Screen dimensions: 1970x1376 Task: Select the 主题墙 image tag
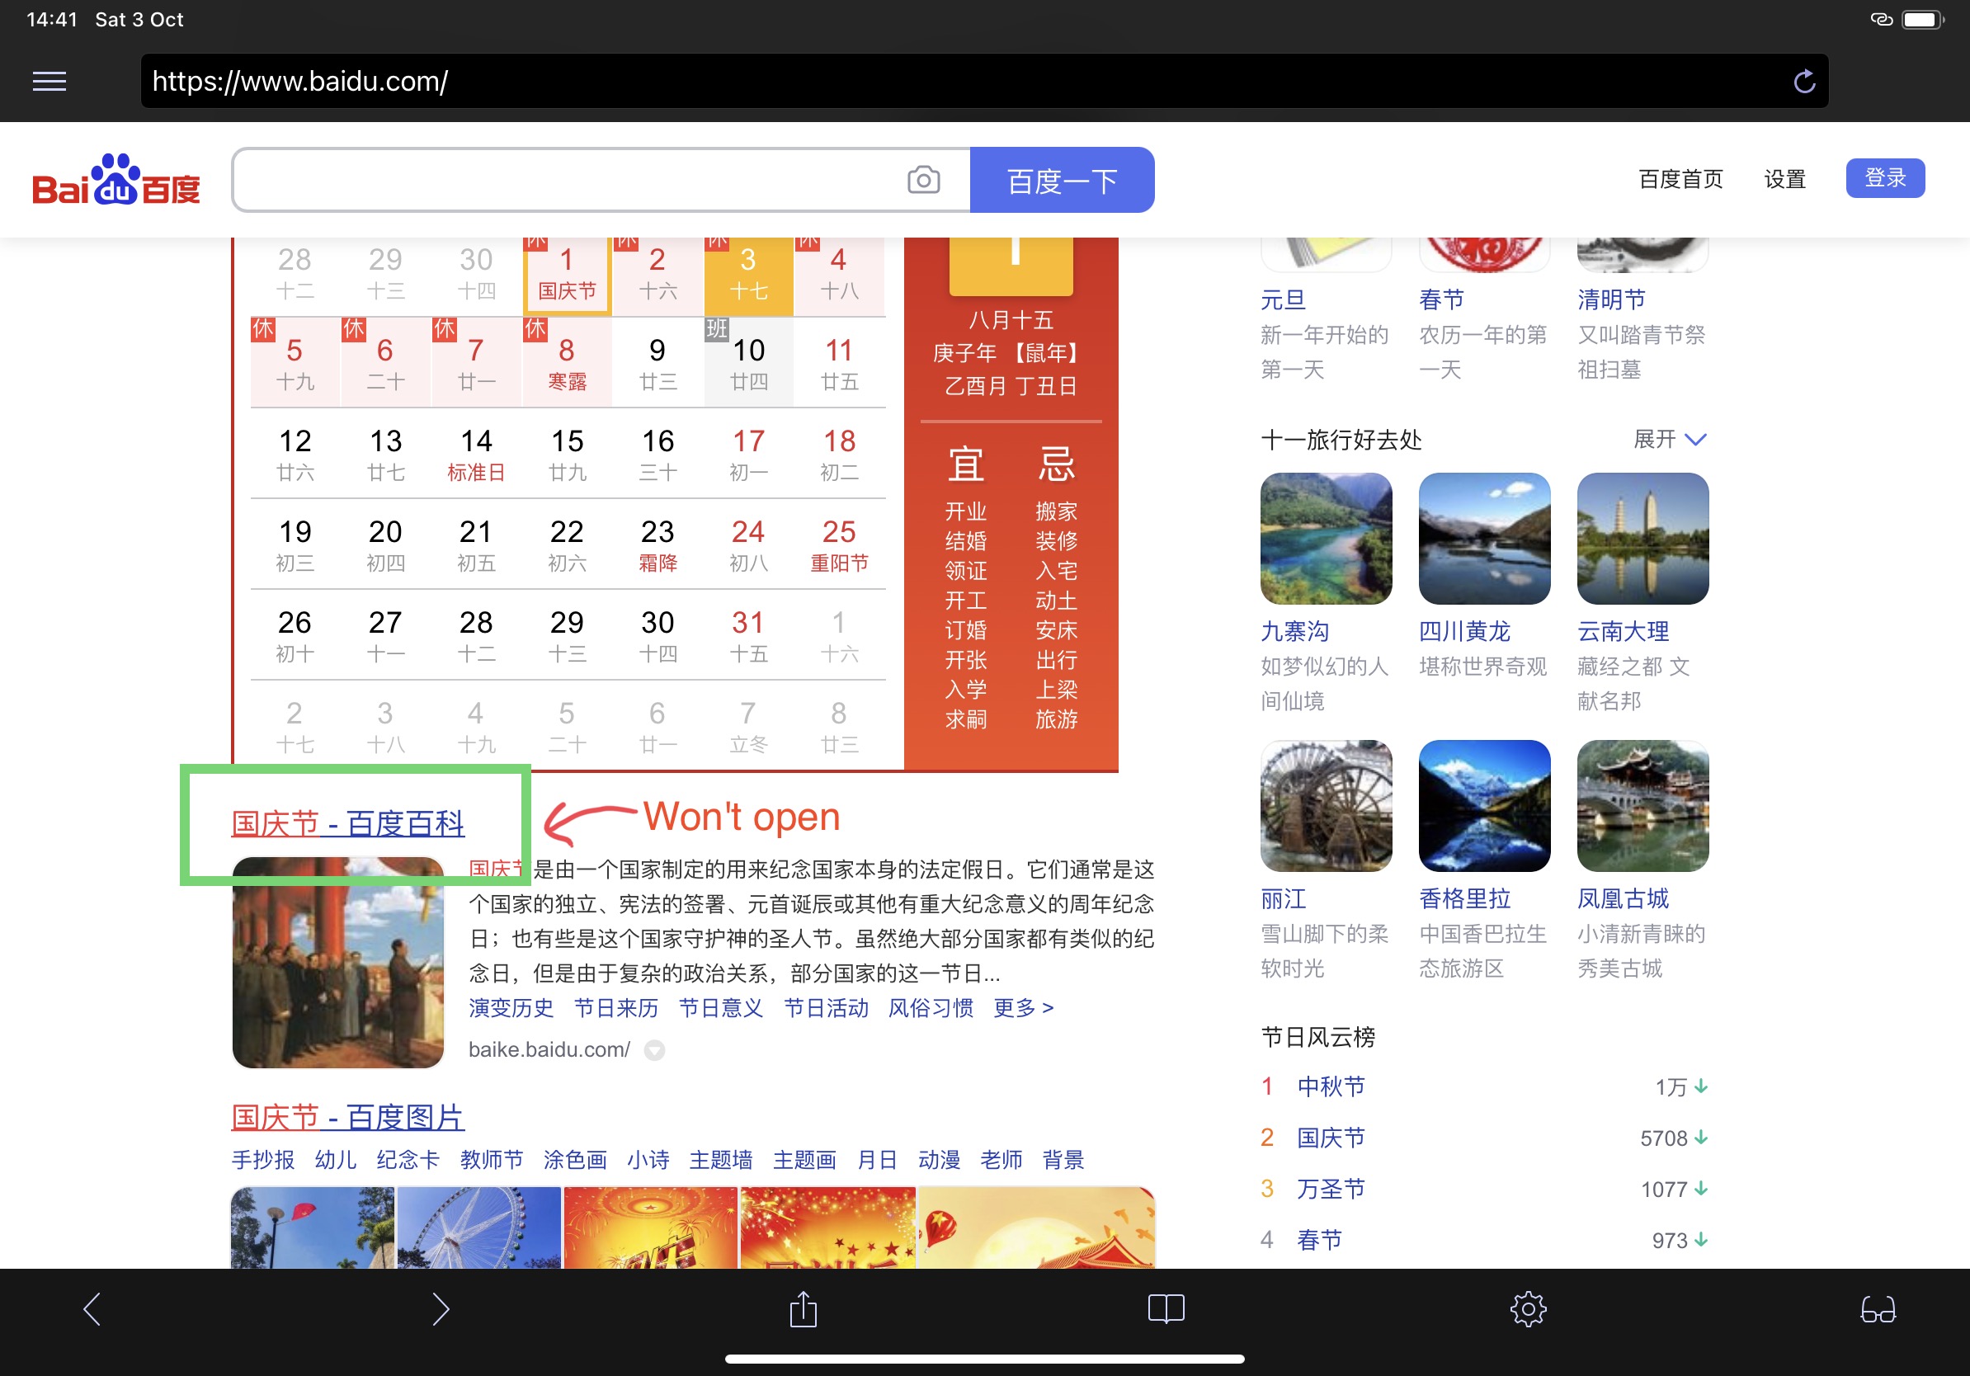(x=721, y=1160)
